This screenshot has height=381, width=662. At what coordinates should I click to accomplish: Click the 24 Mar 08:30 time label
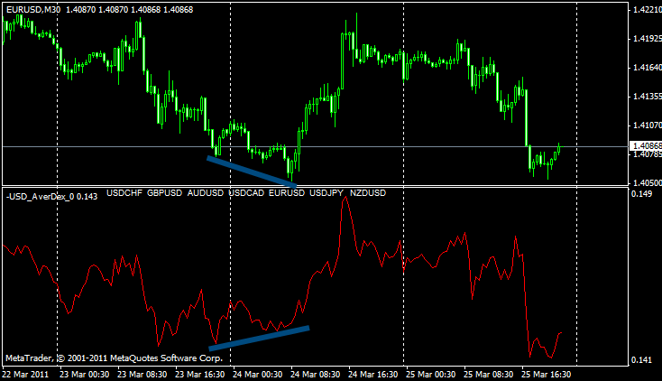317,373
